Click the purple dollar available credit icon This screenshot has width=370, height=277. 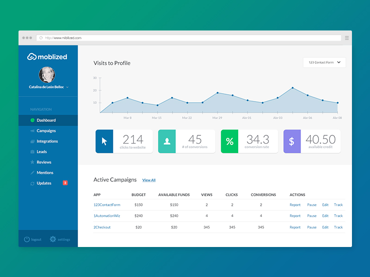coord(292,141)
